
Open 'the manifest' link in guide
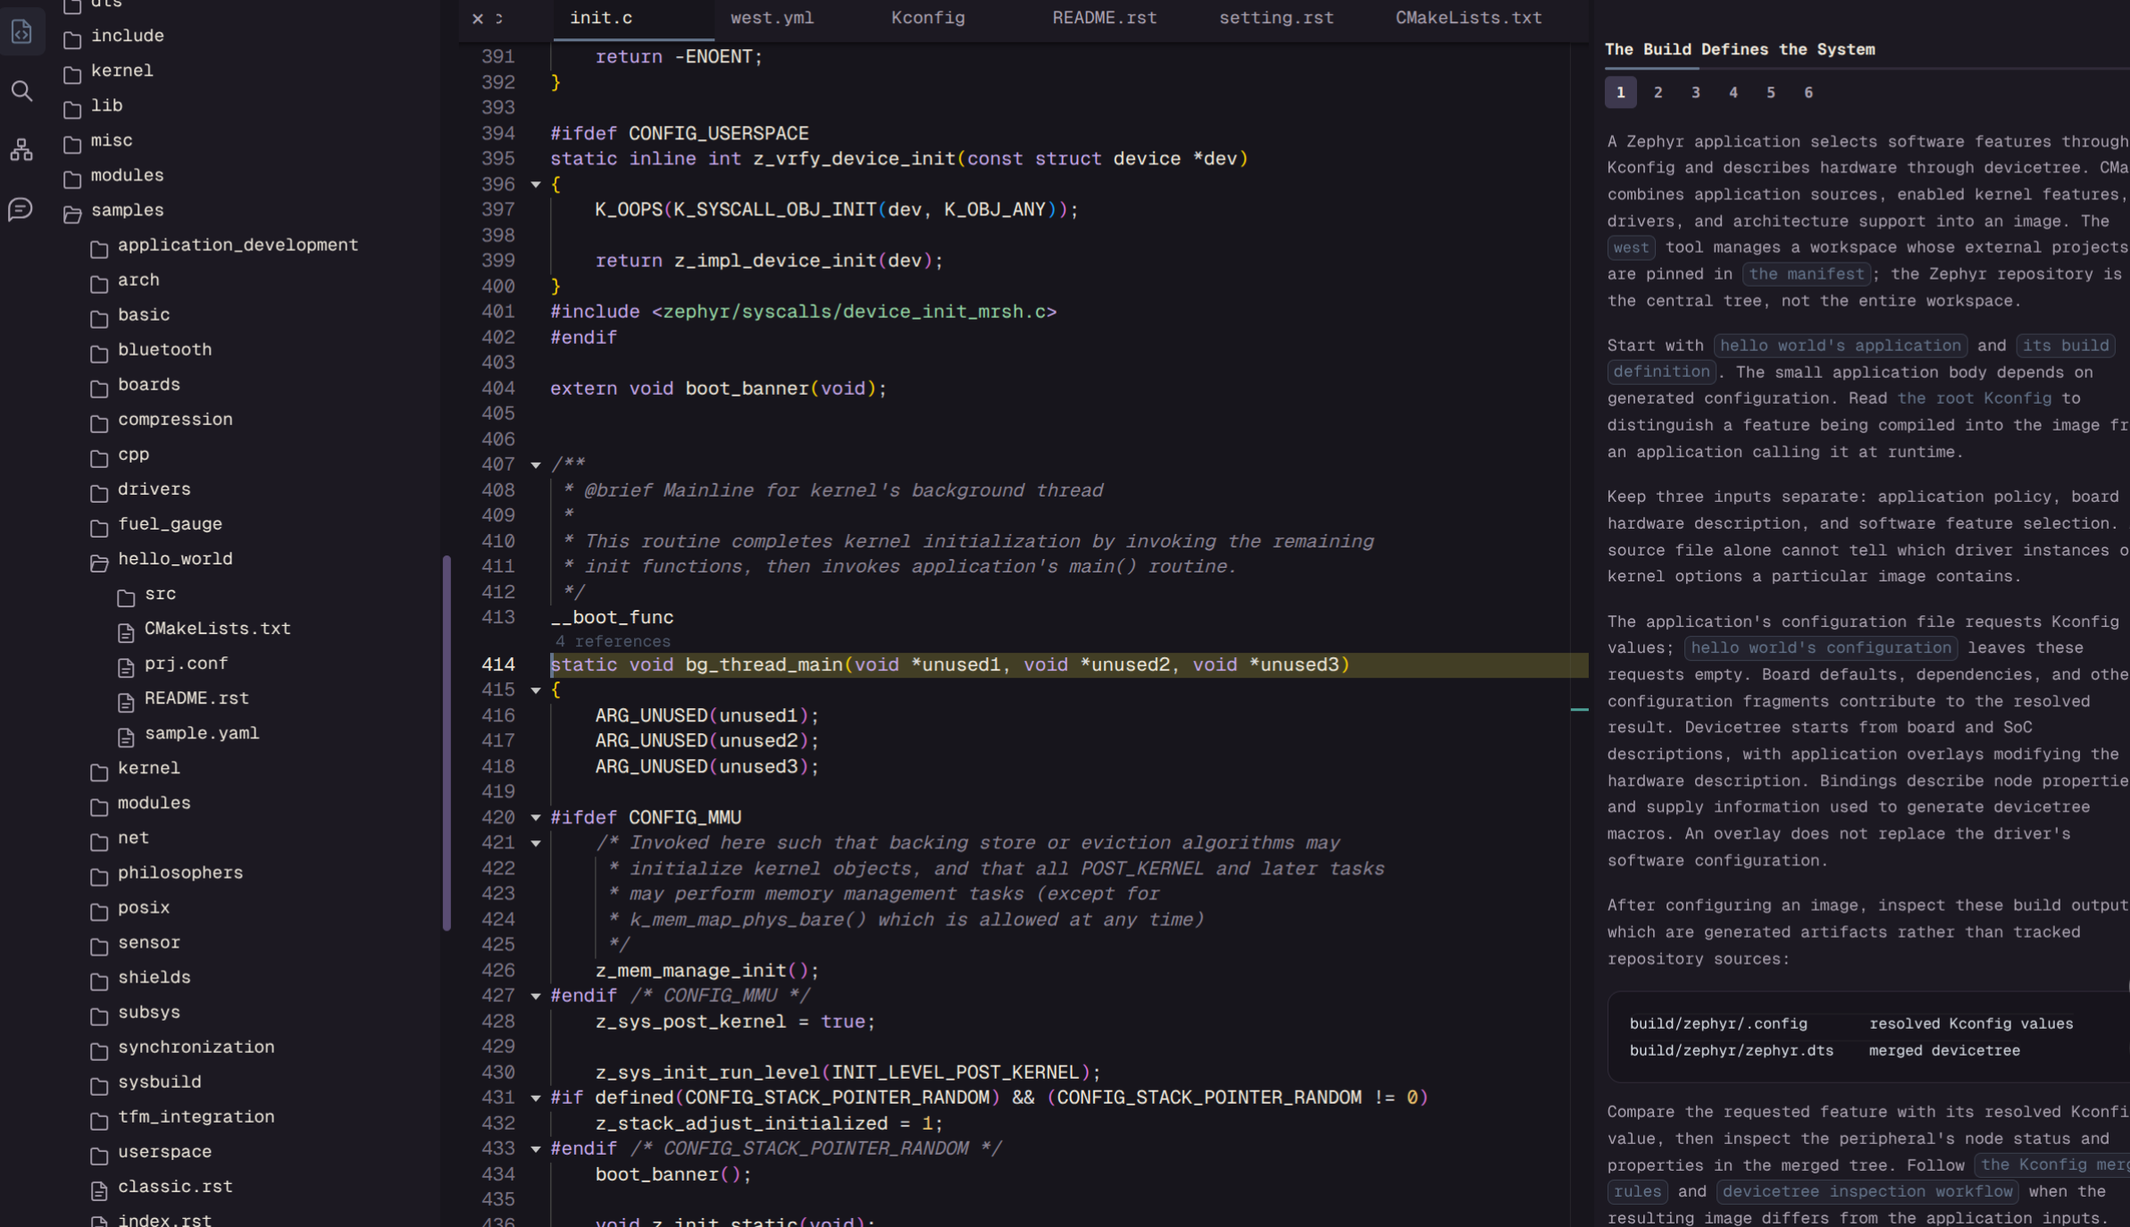click(x=1807, y=274)
